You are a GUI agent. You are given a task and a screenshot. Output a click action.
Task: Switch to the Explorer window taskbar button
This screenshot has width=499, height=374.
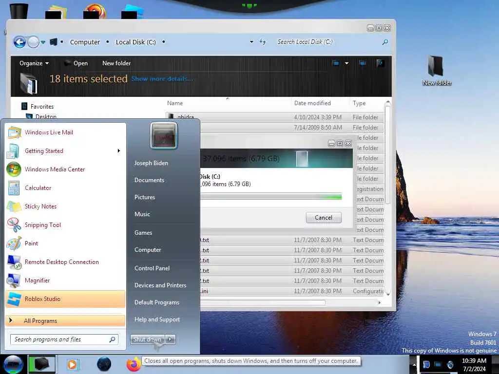tap(42, 364)
